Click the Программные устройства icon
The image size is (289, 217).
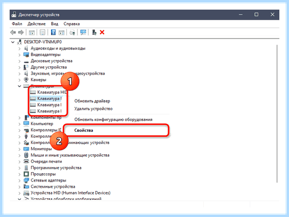click(x=26, y=167)
